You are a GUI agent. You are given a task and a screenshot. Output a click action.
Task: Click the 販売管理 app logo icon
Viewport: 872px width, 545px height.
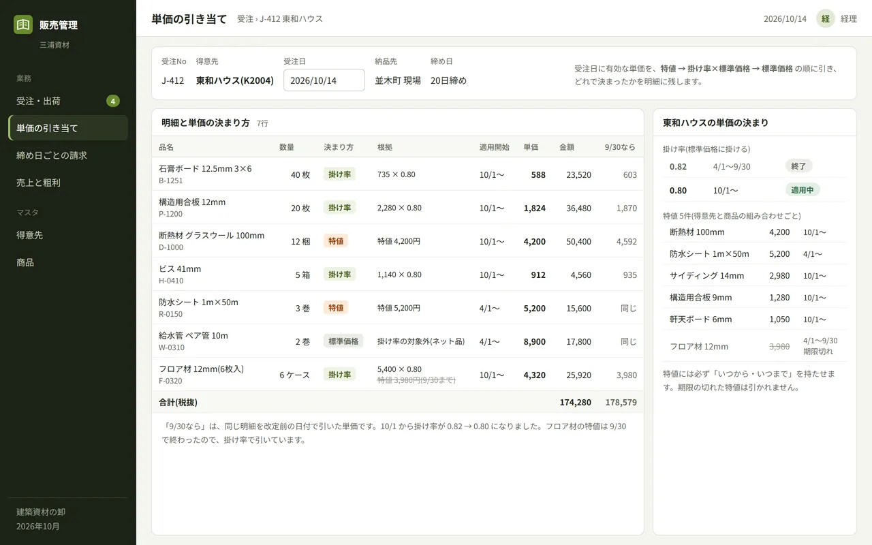(23, 25)
